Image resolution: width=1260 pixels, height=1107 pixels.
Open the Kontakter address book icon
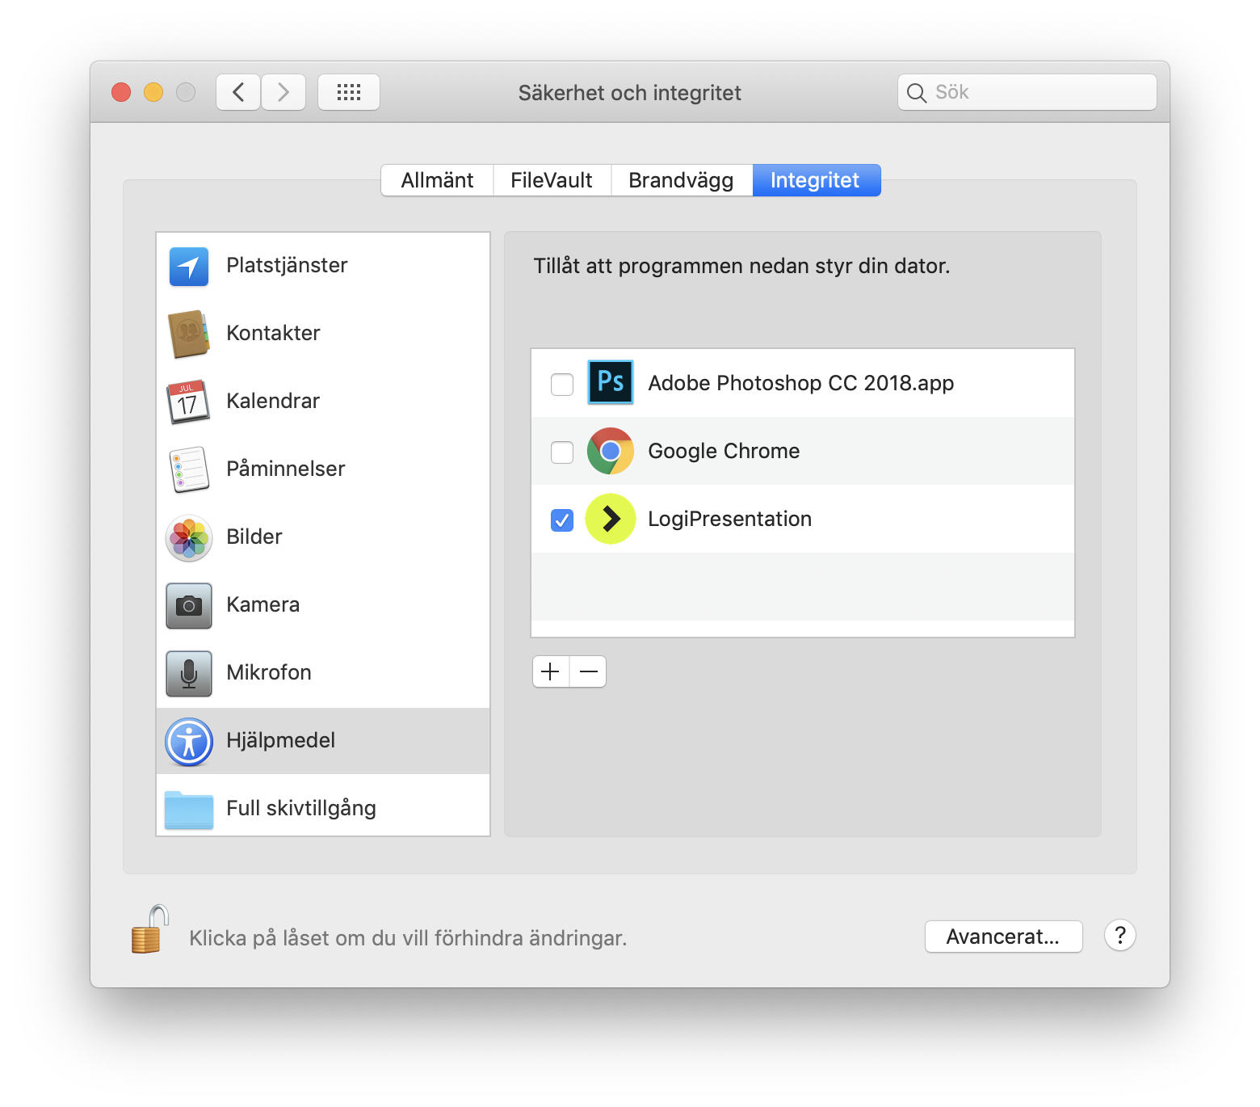pyautogui.click(x=189, y=334)
